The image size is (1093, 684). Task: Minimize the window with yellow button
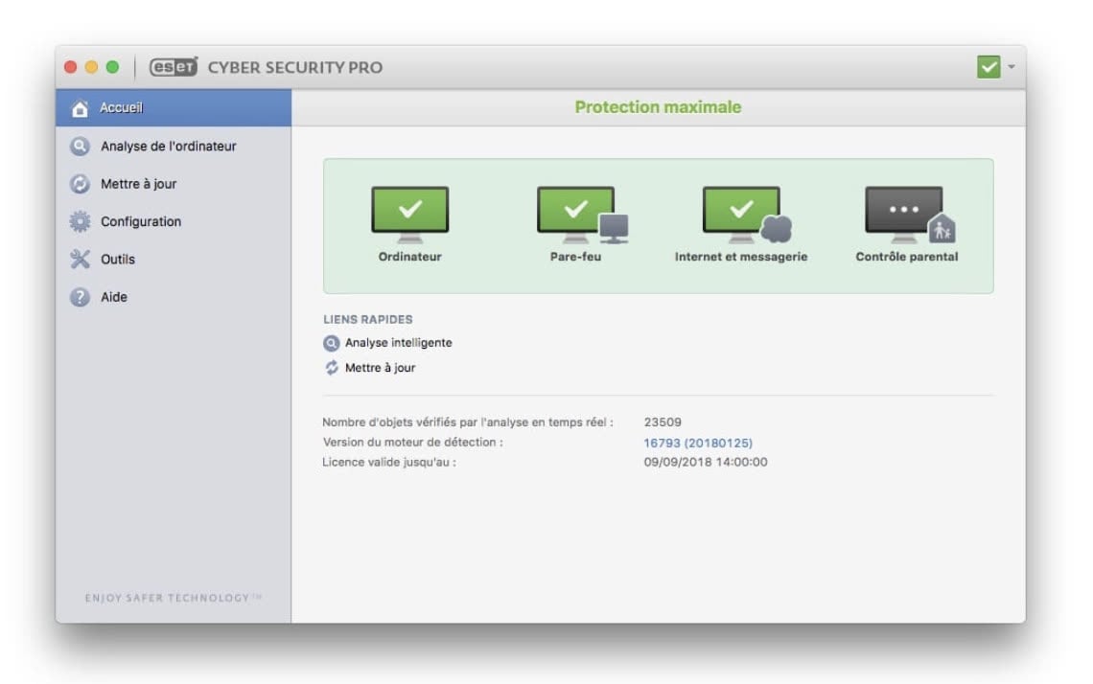[91, 67]
